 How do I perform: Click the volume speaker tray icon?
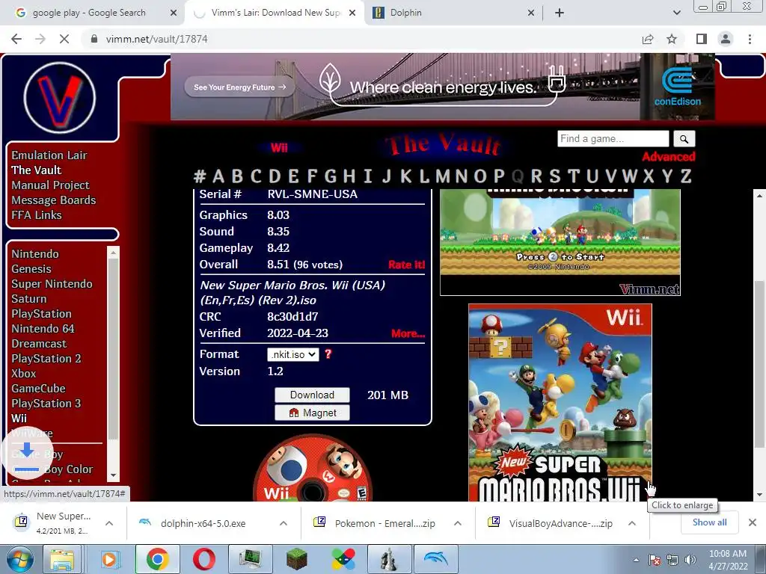(x=690, y=559)
